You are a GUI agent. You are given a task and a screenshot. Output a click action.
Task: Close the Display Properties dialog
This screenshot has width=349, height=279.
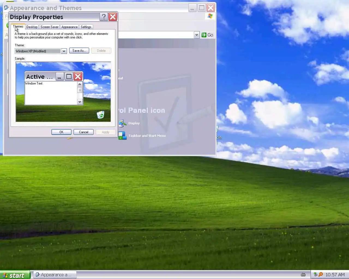coord(113,17)
